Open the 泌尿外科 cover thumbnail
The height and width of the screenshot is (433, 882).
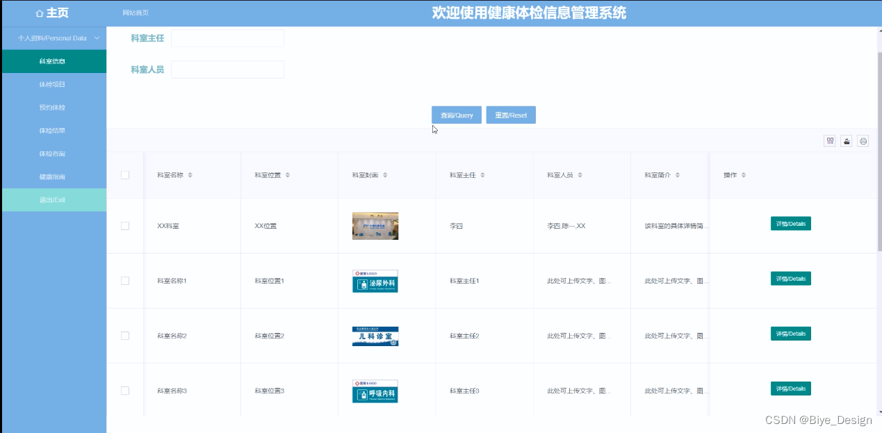[375, 281]
